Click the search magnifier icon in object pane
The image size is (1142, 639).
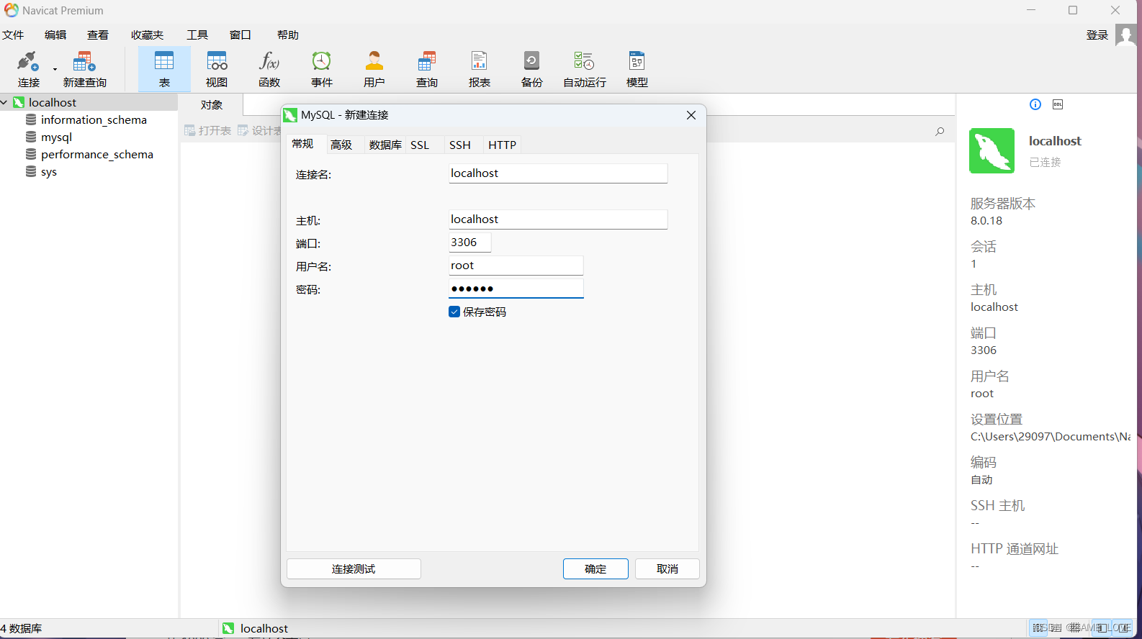click(940, 131)
